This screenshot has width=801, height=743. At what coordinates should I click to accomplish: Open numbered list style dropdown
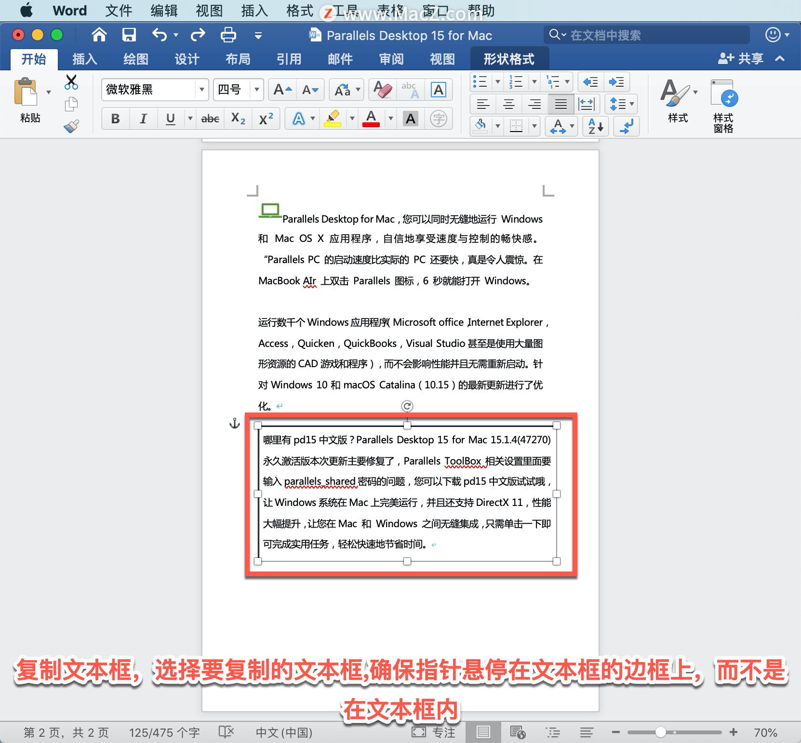(x=534, y=82)
